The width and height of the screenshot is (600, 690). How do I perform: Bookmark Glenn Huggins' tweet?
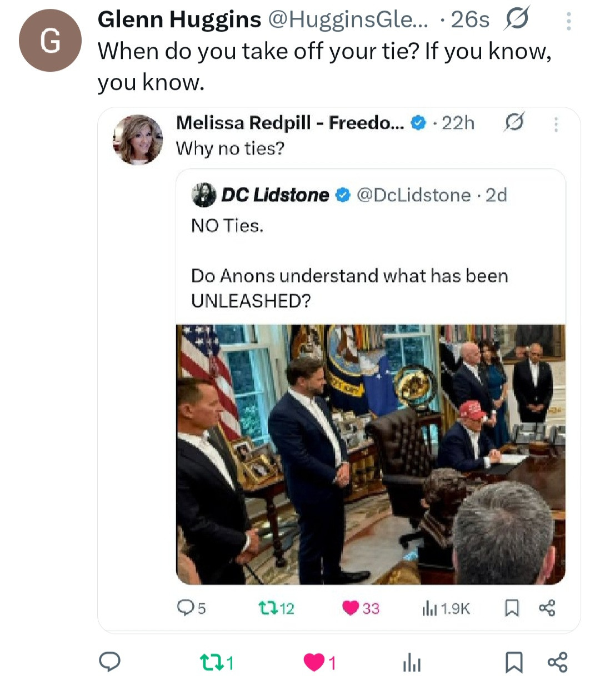click(513, 663)
